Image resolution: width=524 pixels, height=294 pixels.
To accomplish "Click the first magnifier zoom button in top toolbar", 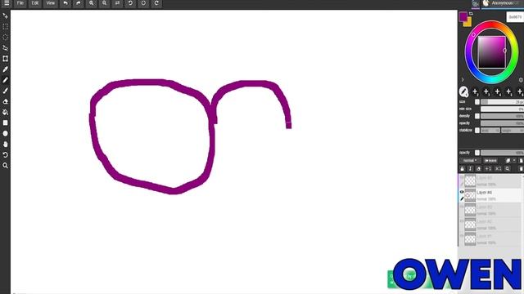I will [x=91, y=3].
